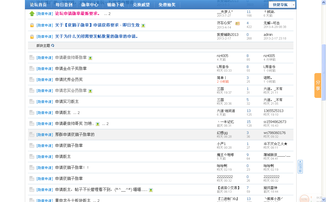326x202 pixels.
Task: Click the green sticky arrow icon beside 论坛申请勋章最新要求
Action: point(32,14)
